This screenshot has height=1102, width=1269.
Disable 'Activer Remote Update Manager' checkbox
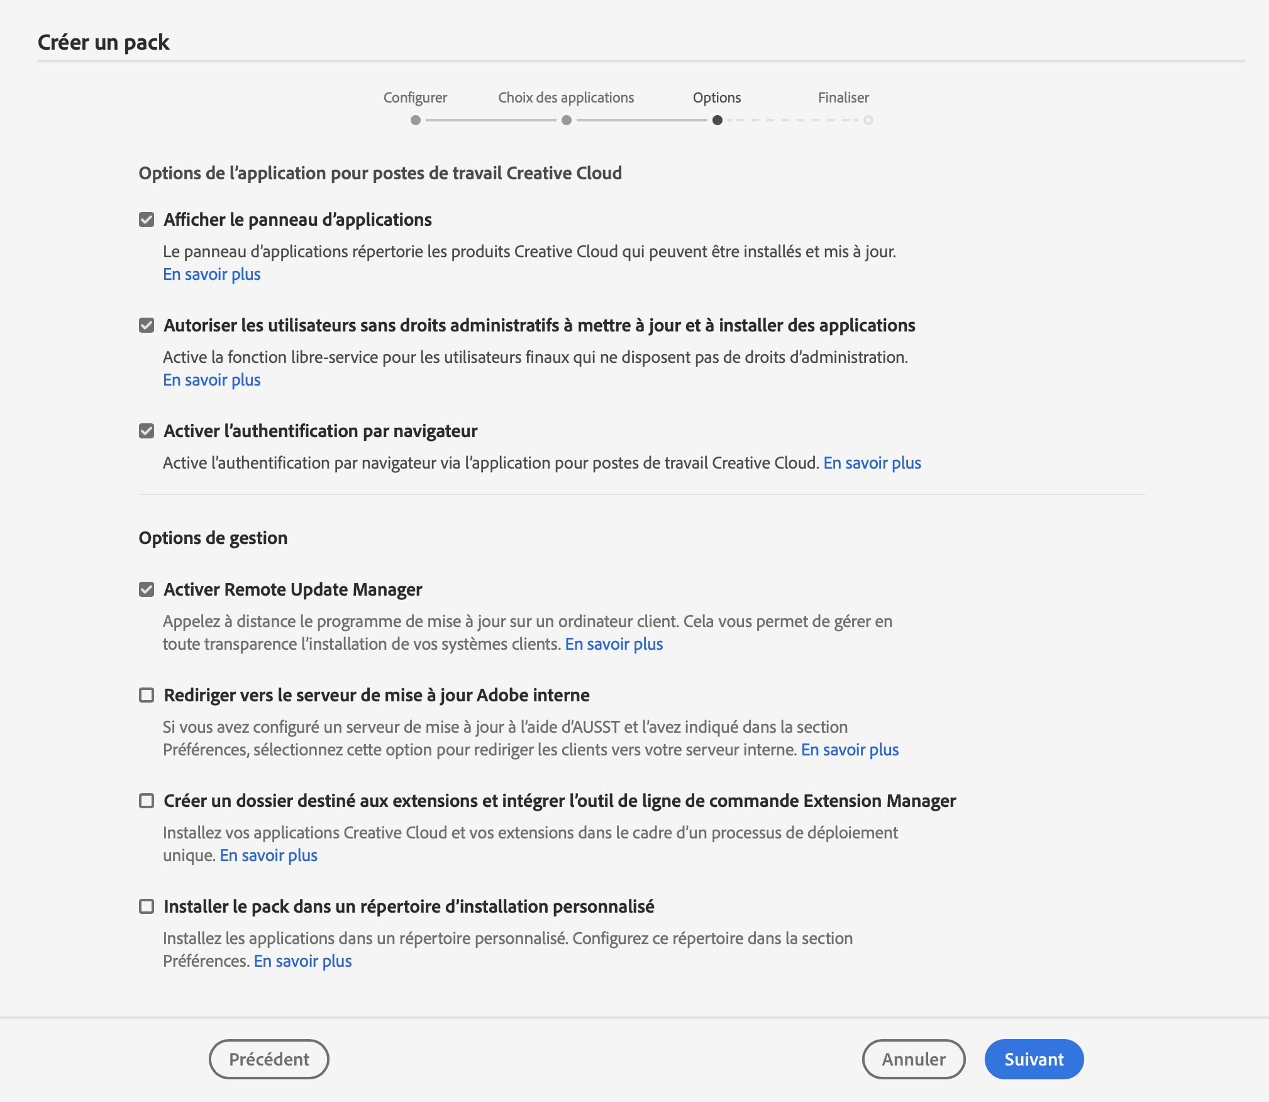pyautogui.click(x=147, y=589)
